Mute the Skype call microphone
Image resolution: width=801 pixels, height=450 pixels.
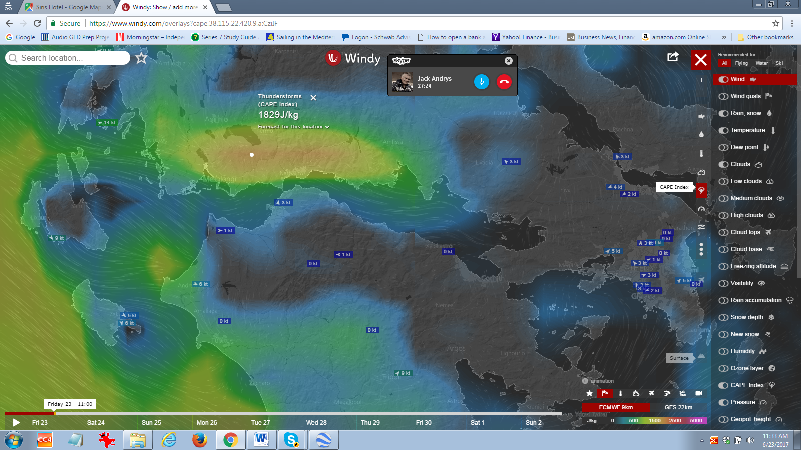click(x=481, y=82)
